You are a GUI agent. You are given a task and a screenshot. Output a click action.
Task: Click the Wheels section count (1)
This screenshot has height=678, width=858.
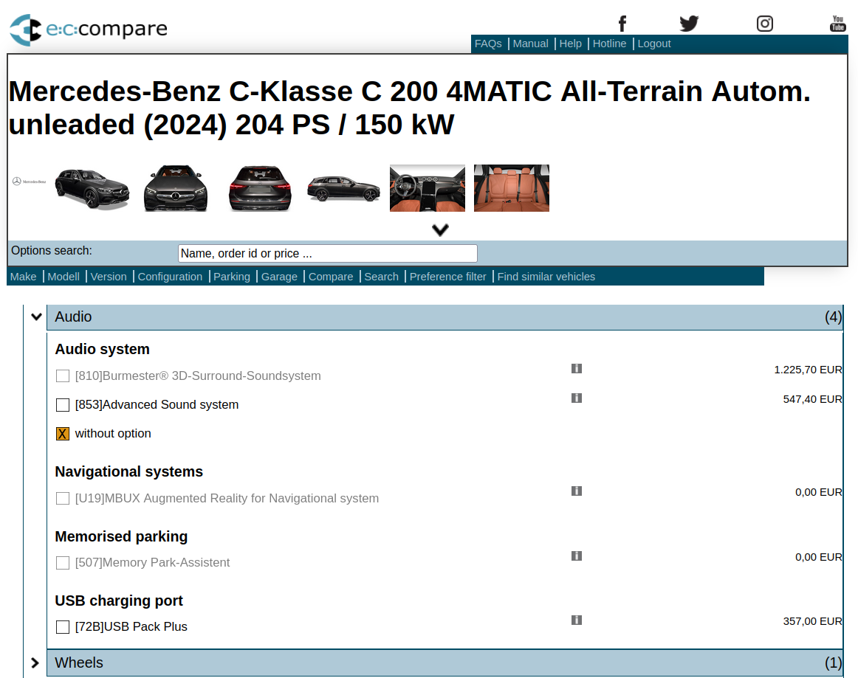tap(834, 663)
